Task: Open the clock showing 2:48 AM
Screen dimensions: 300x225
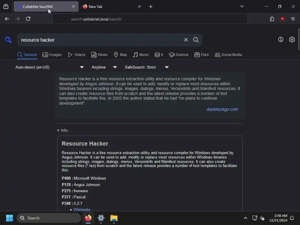Action: 278,218
